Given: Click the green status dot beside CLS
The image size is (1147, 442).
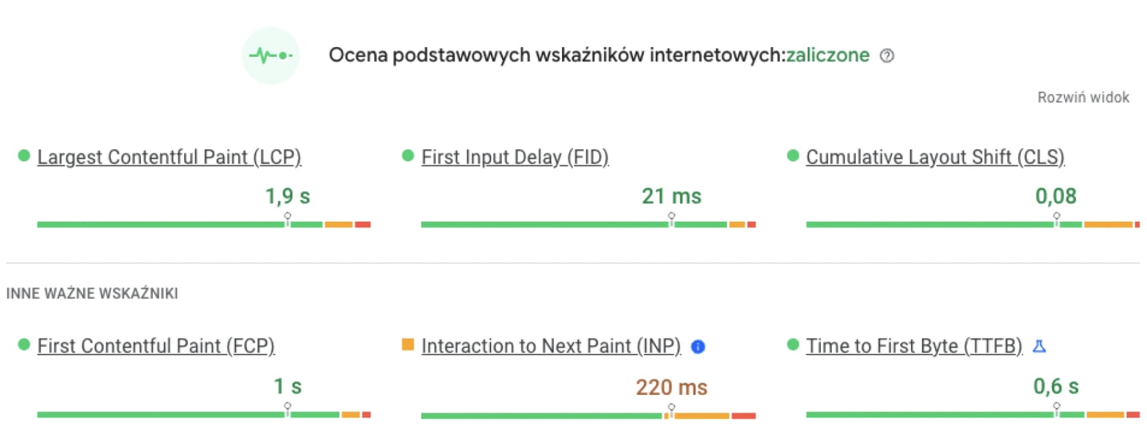Looking at the screenshot, I should click(793, 156).
